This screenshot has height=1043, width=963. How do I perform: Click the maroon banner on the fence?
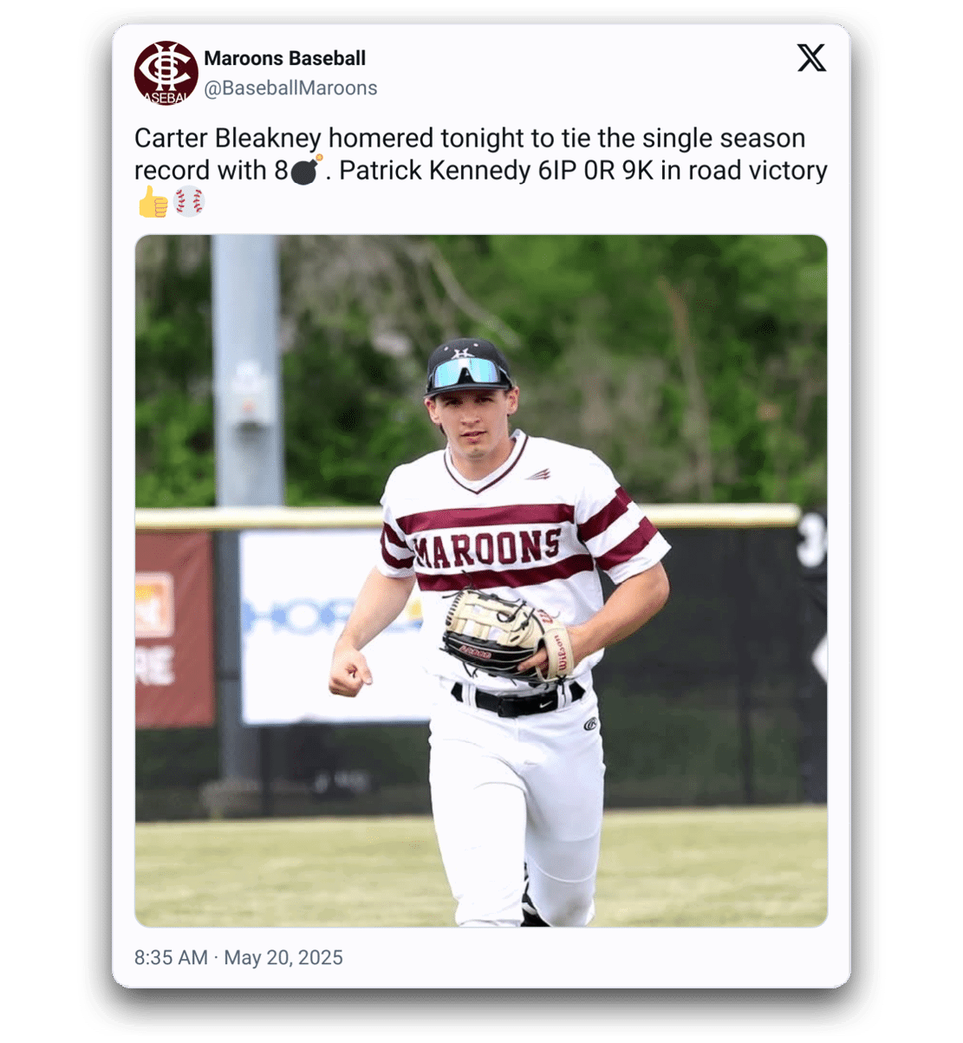(x=174, y=628)
